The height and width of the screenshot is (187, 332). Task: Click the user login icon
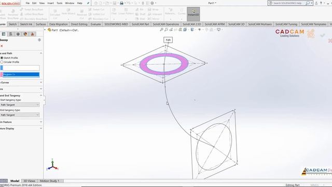316,3
